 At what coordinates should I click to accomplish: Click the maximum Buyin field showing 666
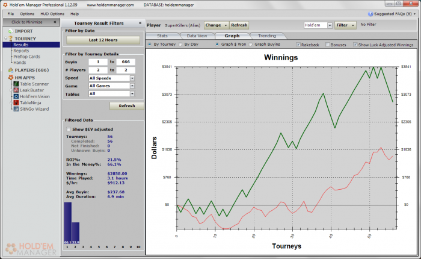[126, 62]
